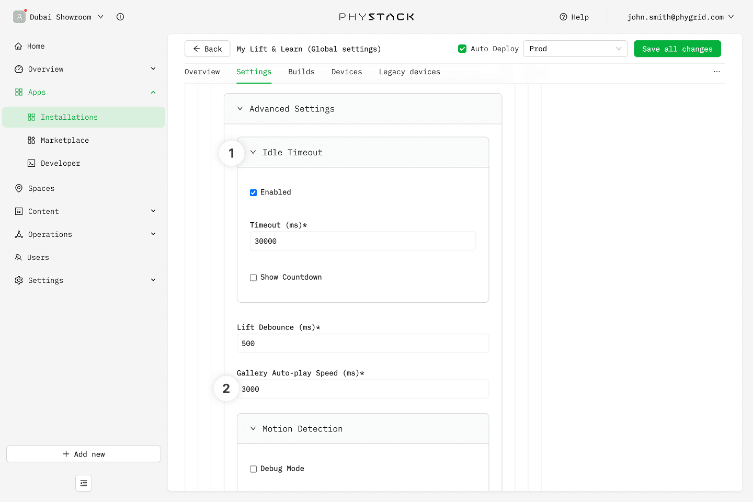Open the Legacy devices tab
The width and height of the screenshot is (753, 502).
coord(409,72)
